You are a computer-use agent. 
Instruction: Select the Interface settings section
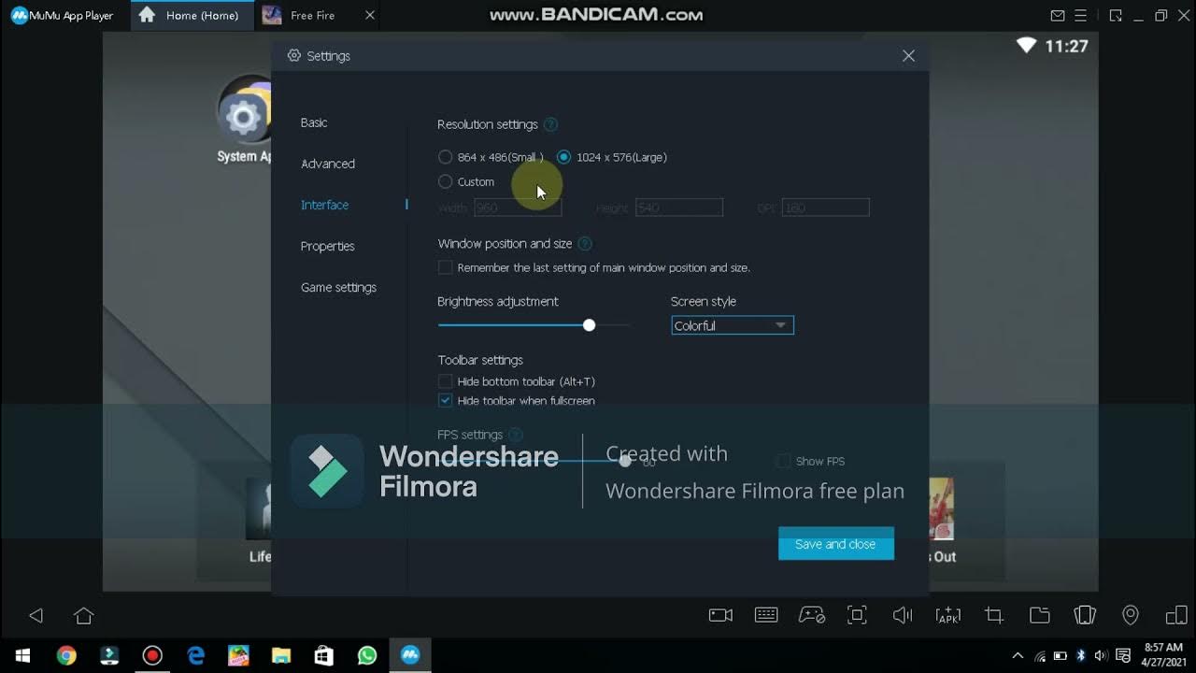coord(324,205)
